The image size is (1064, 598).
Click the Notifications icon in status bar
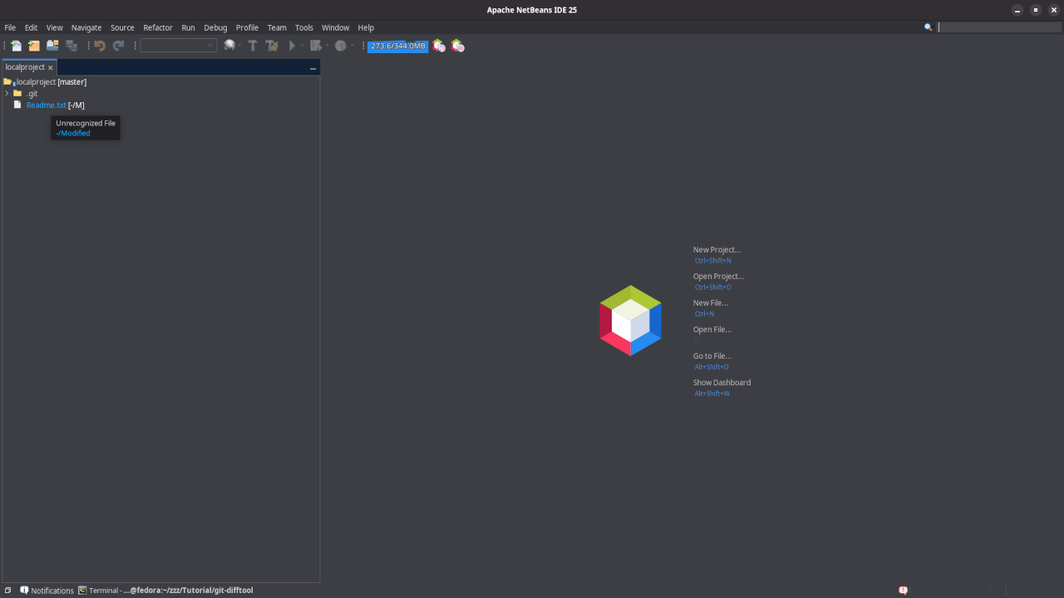tap(24, 591)
